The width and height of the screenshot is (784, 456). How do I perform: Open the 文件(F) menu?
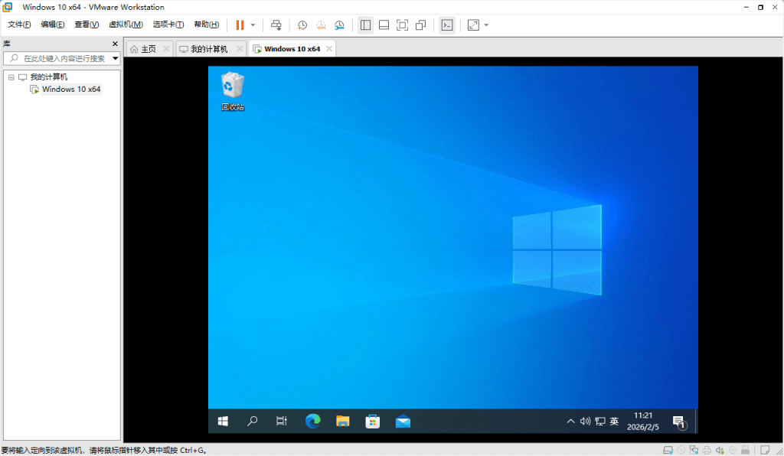(19, 24)
